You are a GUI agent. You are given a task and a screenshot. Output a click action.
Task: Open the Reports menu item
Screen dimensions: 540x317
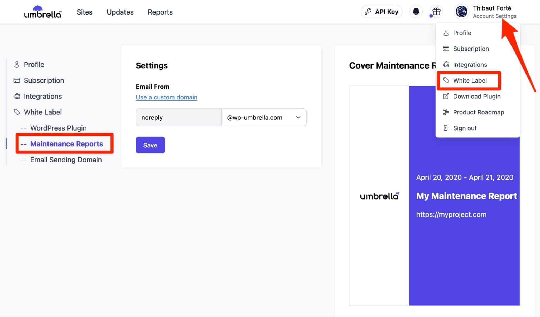(160, 12)
